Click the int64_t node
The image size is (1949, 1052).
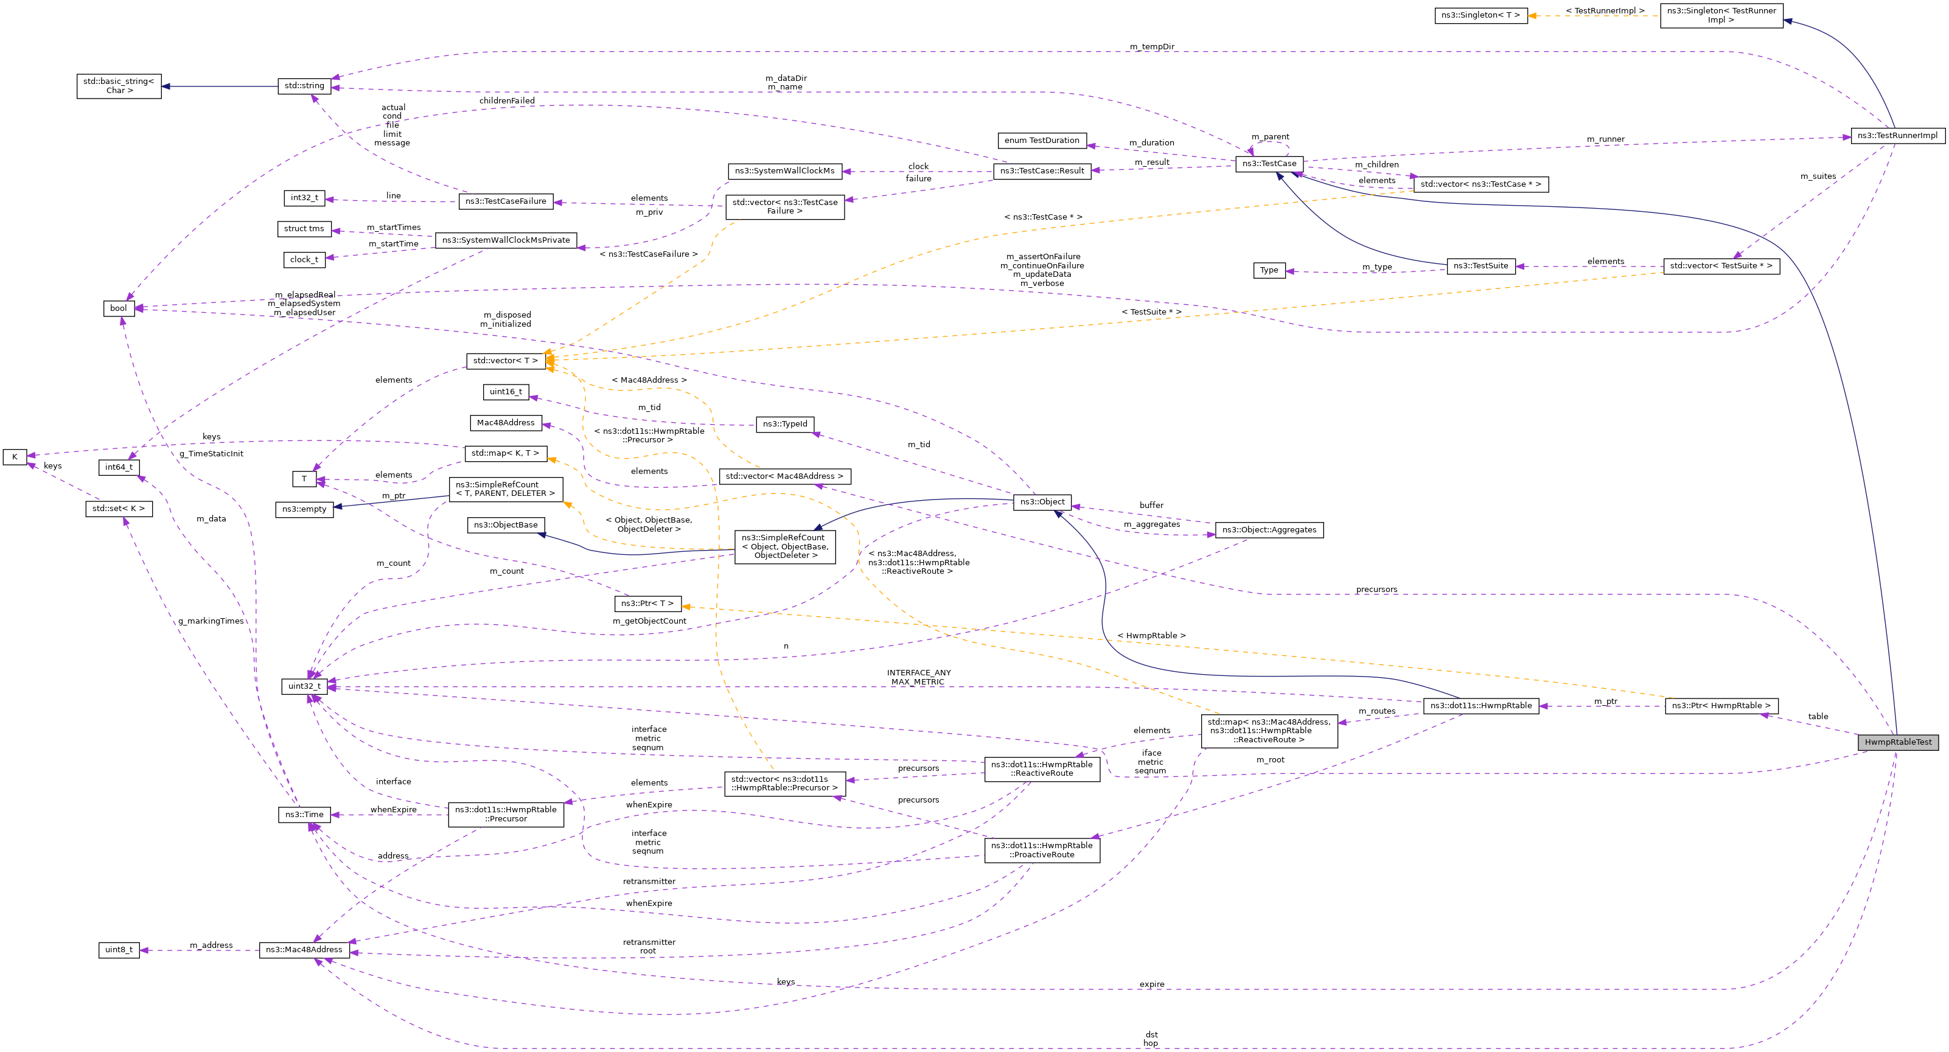point(119,467)
